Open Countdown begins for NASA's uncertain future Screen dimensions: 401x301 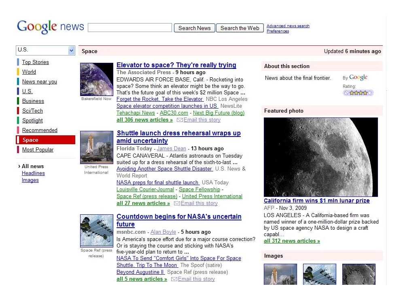(x=179, y=220)
